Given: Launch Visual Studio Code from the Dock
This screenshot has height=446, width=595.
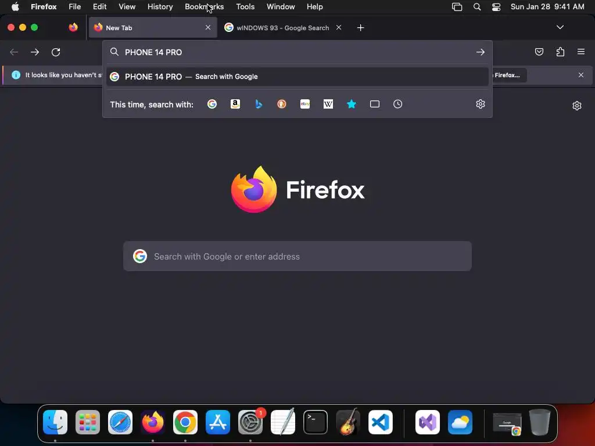Looking at the screenshot, I should 380,422.
